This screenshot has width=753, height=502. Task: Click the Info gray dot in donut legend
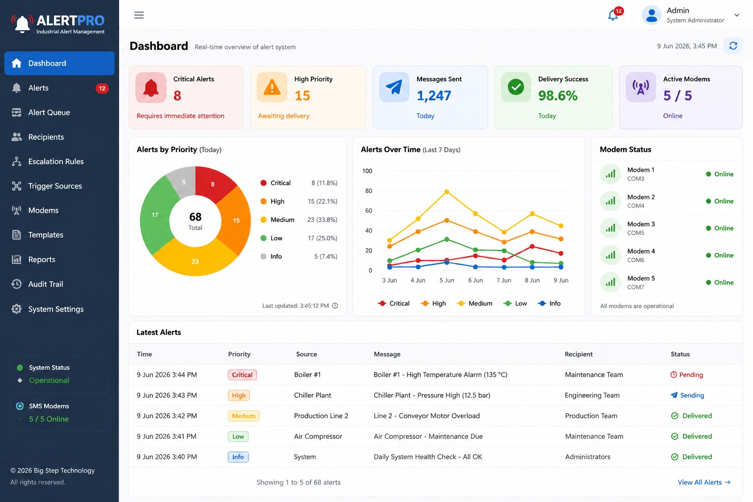[263, 256]
